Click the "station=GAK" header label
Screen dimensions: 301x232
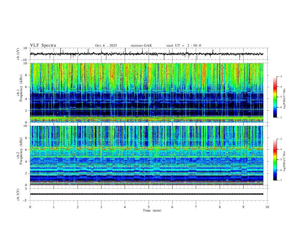click(141, 45)
